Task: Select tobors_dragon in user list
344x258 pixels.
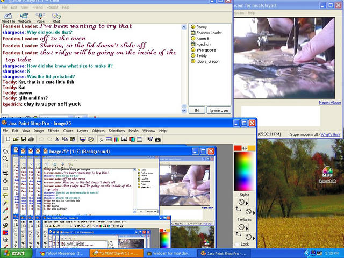Action: pyautogui.click(x=205, y=61)
